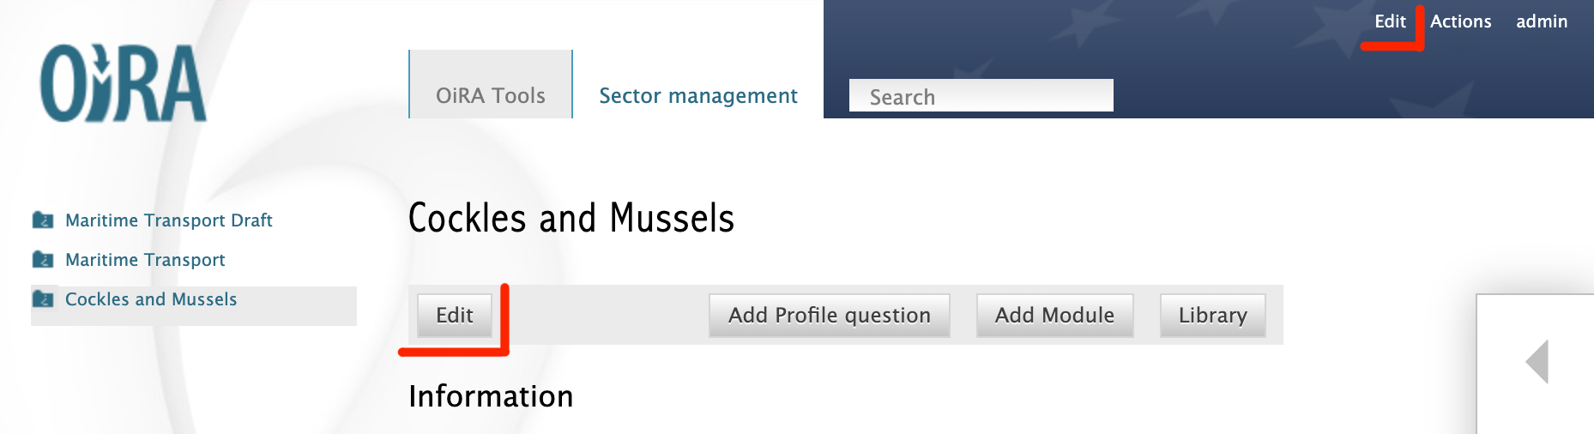1594x434 pixels.
Task: Select Cockles and Mussels in the sidebar
Action: (x=151, y=299)
